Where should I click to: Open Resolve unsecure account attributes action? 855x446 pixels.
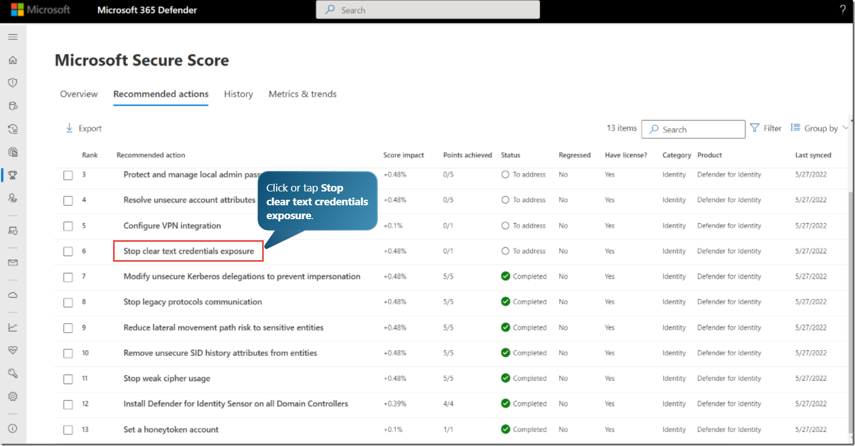pos(190,200)
